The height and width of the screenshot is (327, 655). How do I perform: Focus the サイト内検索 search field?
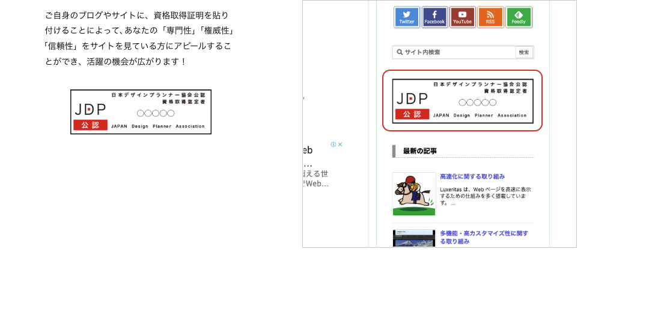454,52
